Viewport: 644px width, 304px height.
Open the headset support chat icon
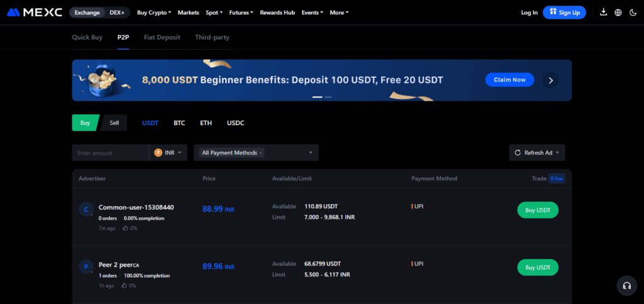point(627,286)
